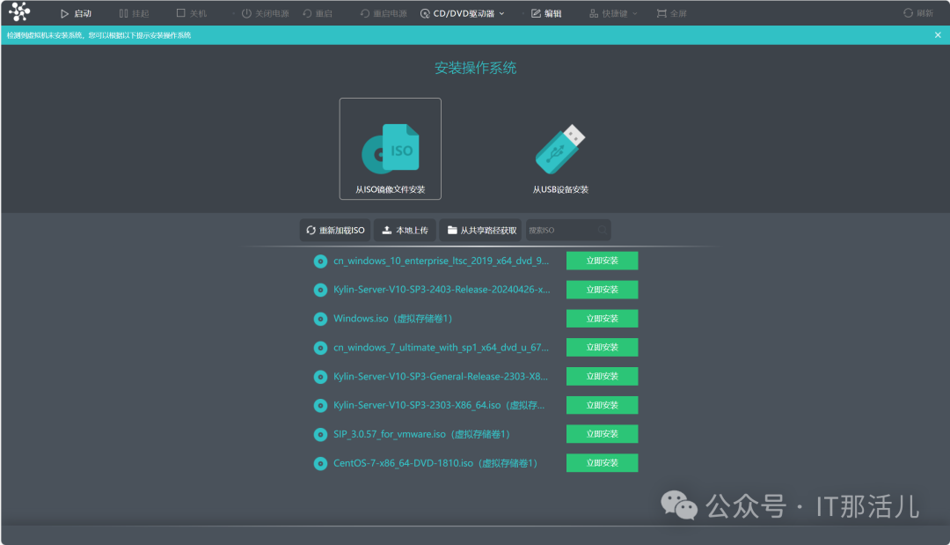Click the app logo in top-left corner
The height and width of the screenshot is (545, 950).
19,11
